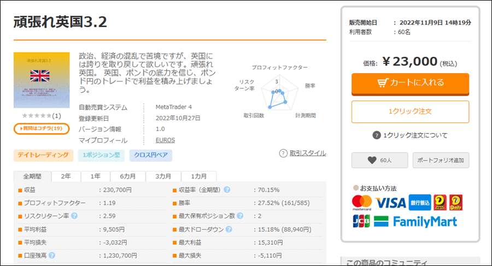
Task: Click the five-star rating under product image
Action: 37,116
